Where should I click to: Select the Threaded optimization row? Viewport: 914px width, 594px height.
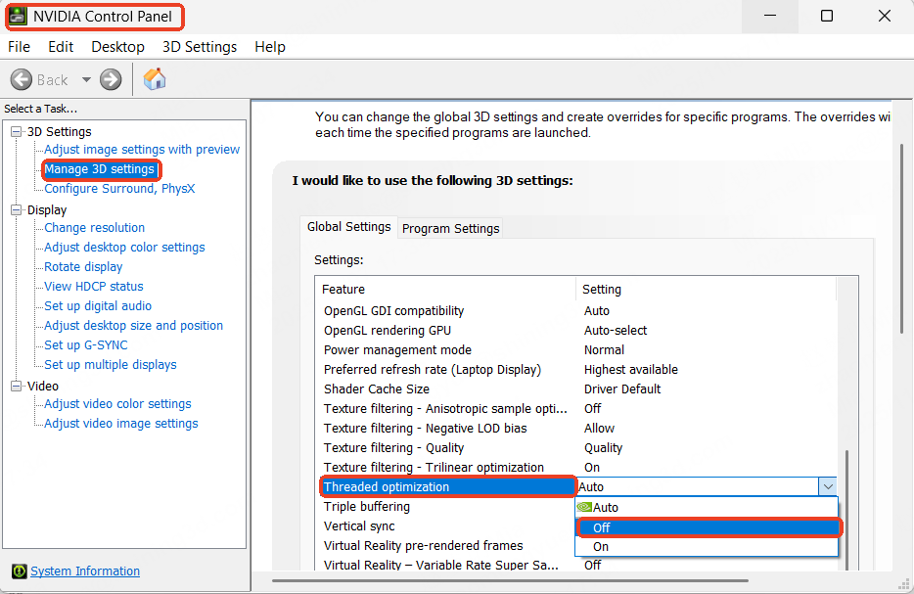(x=447, y=486)
